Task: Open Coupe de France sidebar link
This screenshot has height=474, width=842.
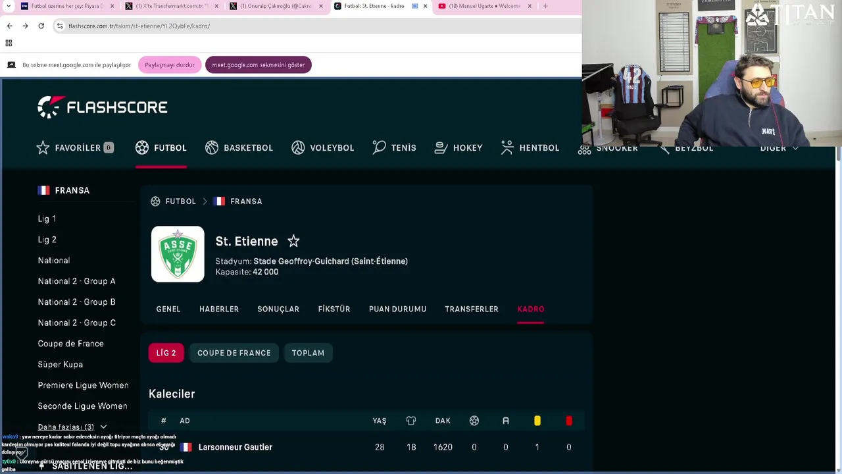Action: (x=70, y=344)
